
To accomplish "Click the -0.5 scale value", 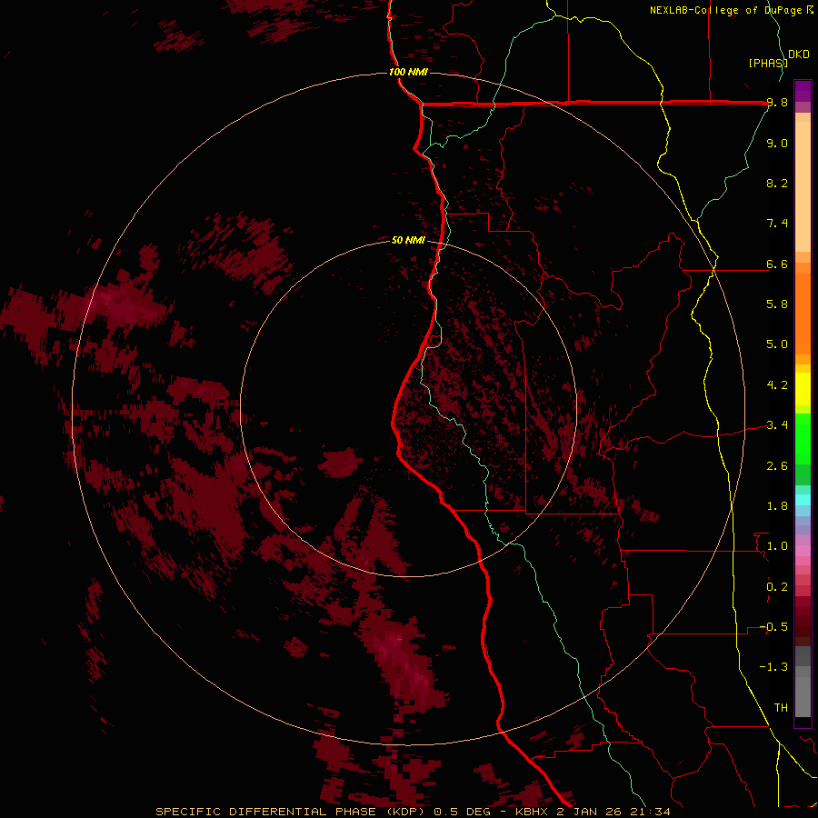I will tap(773, 627).
